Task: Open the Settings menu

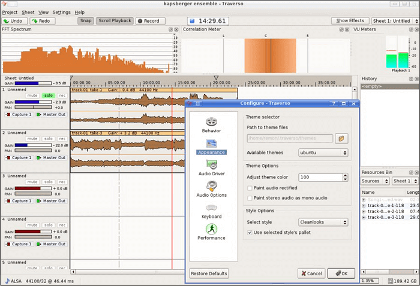Action: (61, 12)
